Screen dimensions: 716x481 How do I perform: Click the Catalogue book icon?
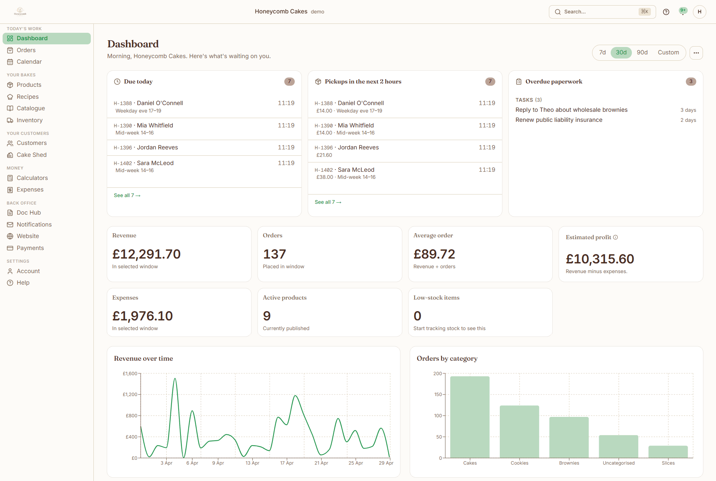click(10, 108)
